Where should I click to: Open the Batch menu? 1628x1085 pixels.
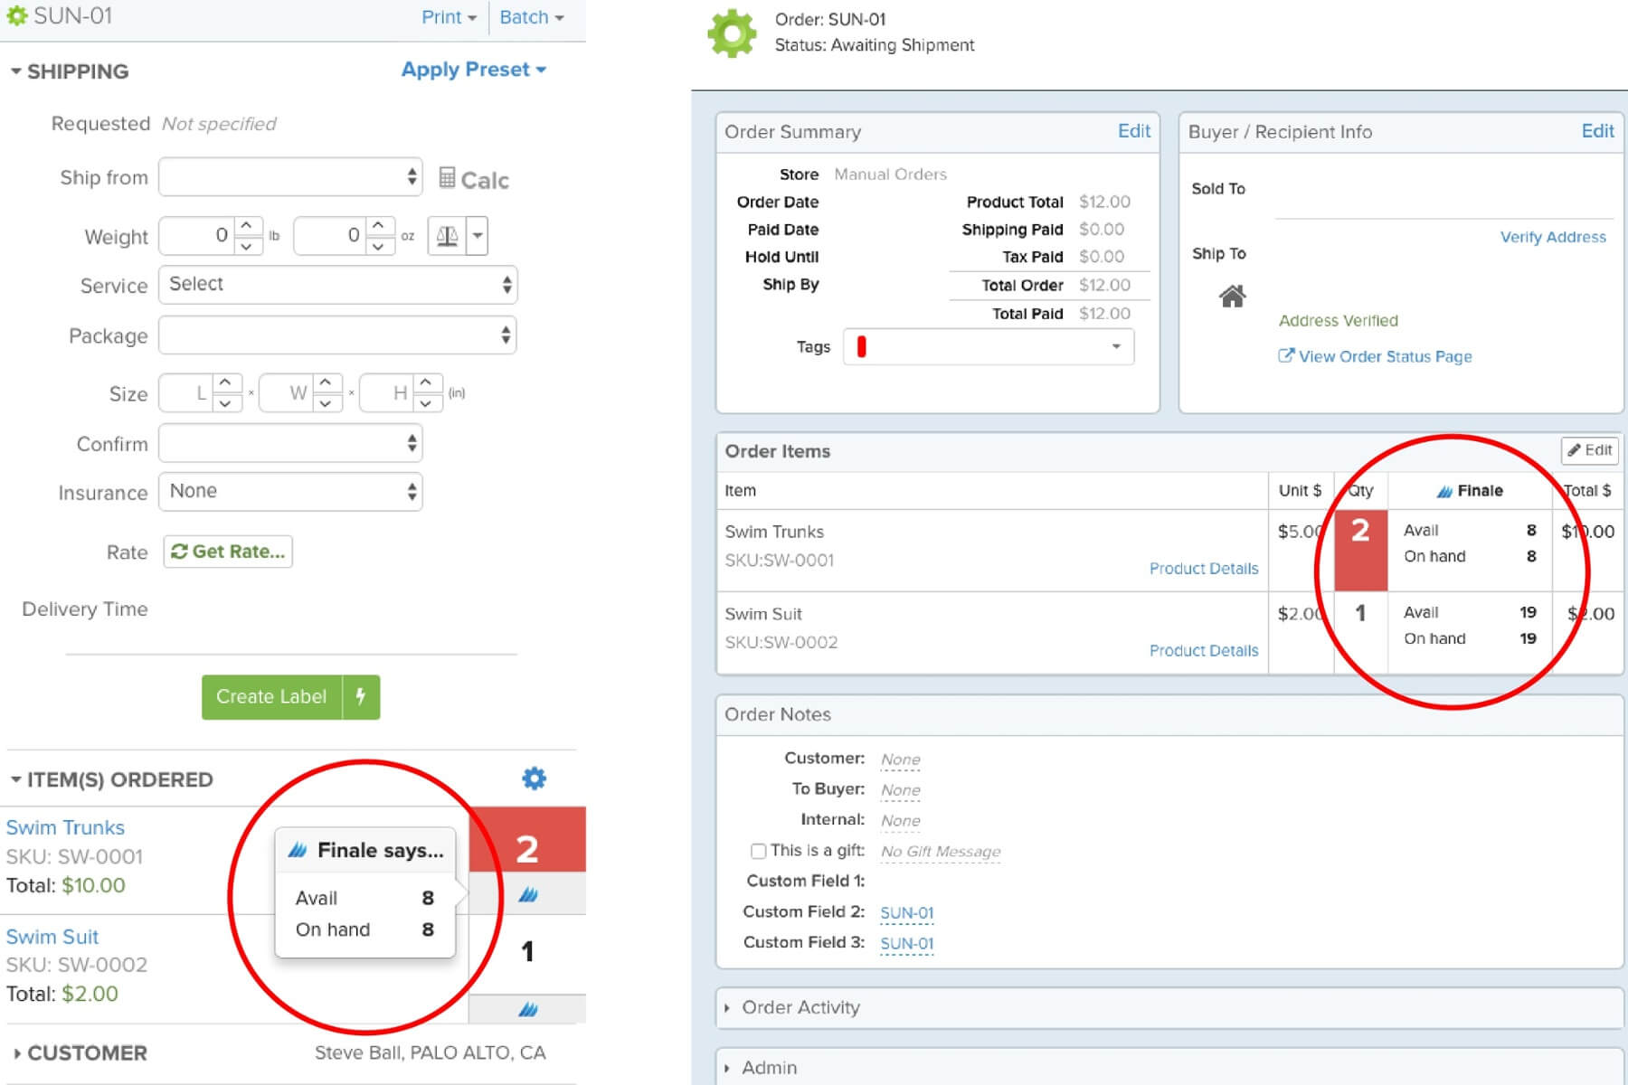pos(531,17)
